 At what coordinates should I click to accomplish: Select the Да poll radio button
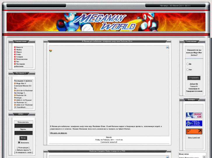coord(188,64)
